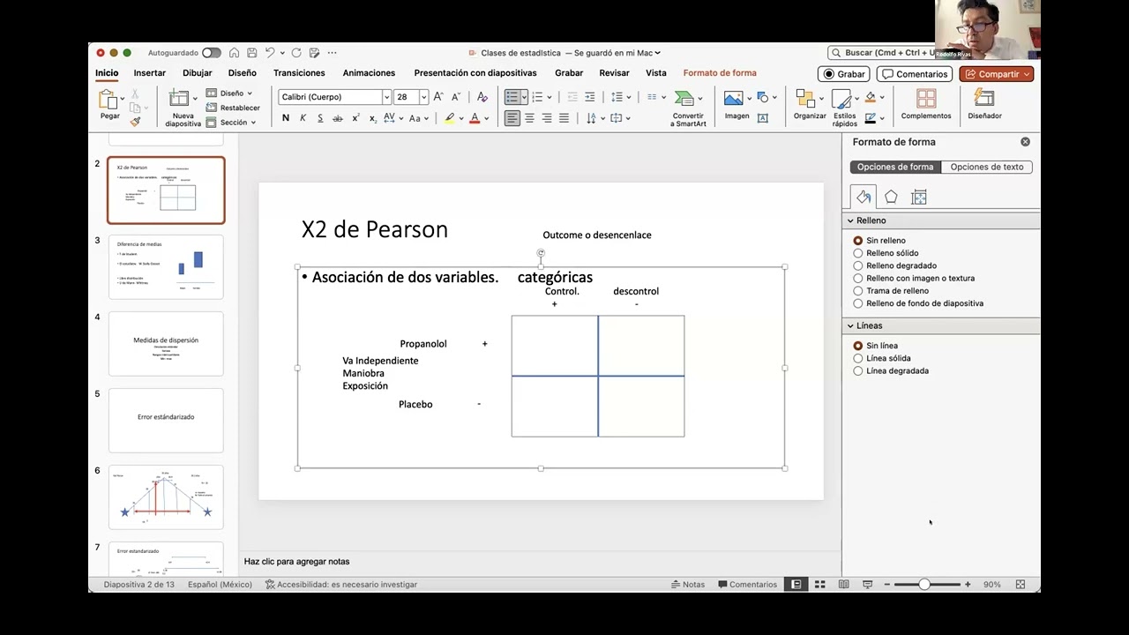Open the Sección dropdown
The width and height of the screenshot is (1129, 635).
[x=231, y=123]
